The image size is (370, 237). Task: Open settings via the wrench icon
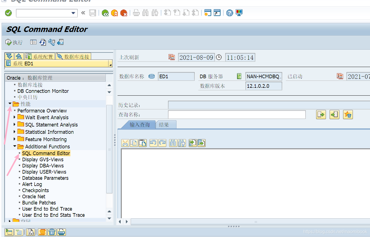[52, 42]
